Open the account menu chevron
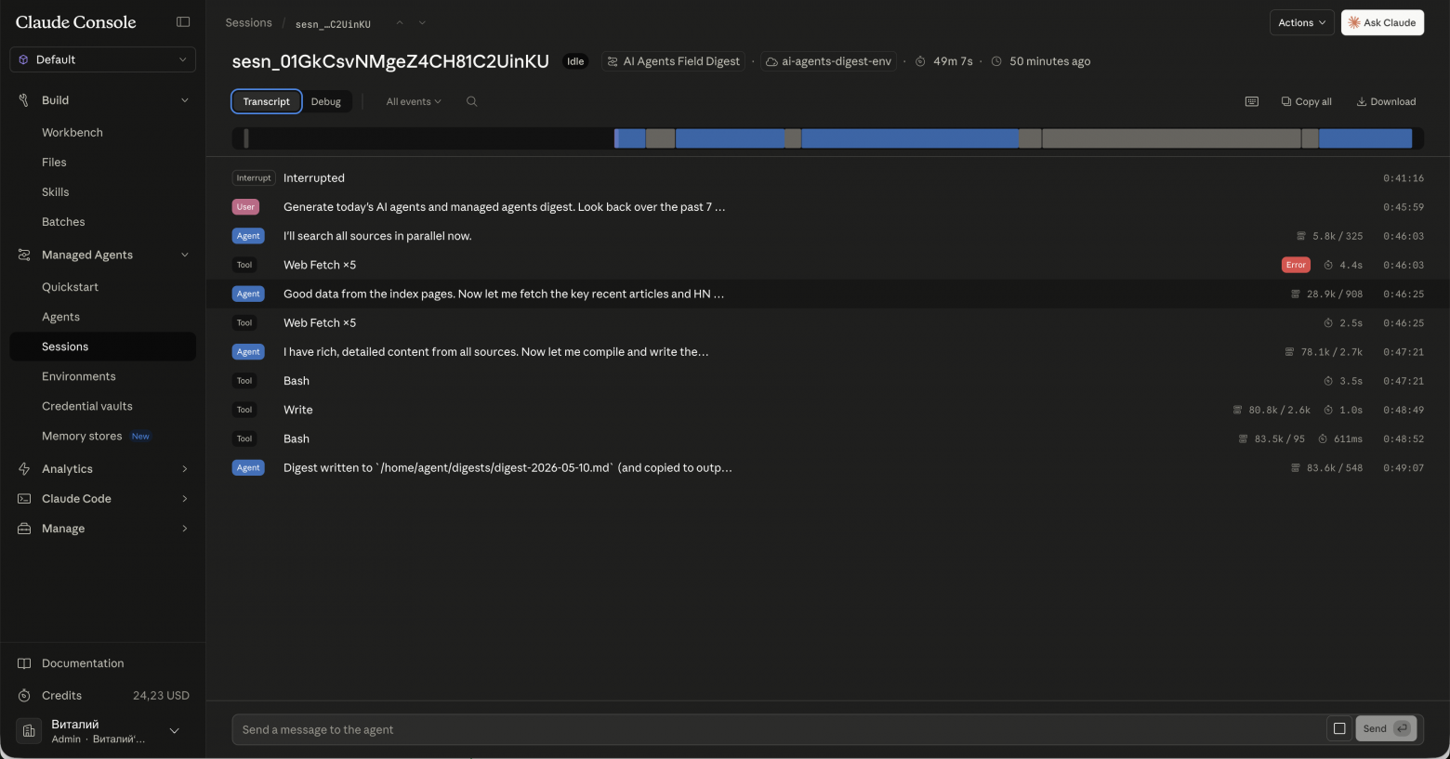The image size is (1450, 759). [x=174, y=731]
